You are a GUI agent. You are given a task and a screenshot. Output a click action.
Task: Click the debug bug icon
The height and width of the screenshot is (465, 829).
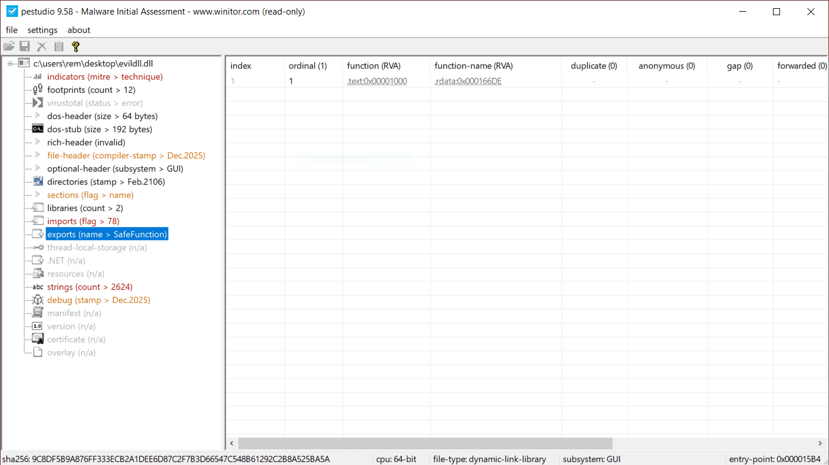click(x=37, y=300)
